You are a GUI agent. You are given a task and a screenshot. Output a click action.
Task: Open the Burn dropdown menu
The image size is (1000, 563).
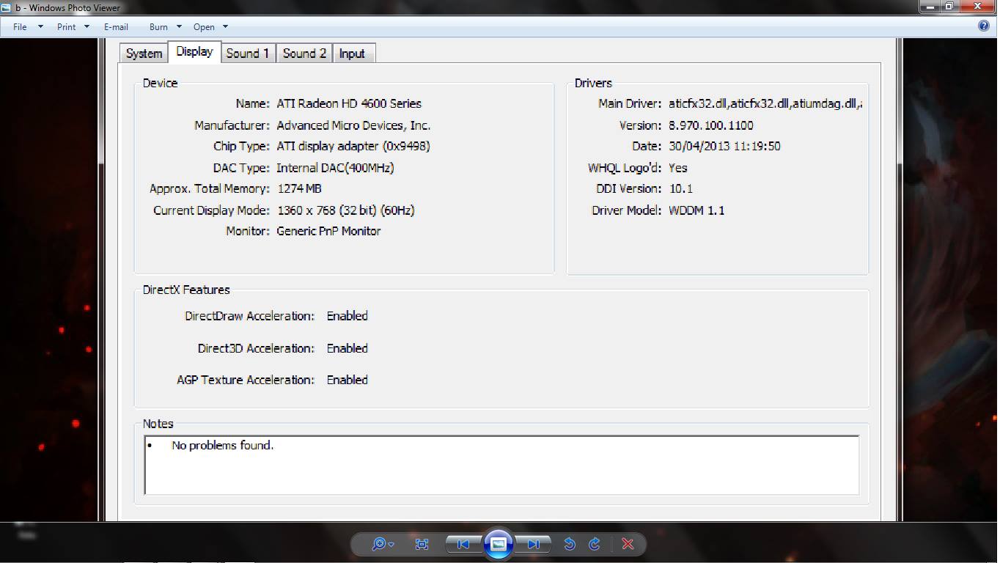[158, 26]
